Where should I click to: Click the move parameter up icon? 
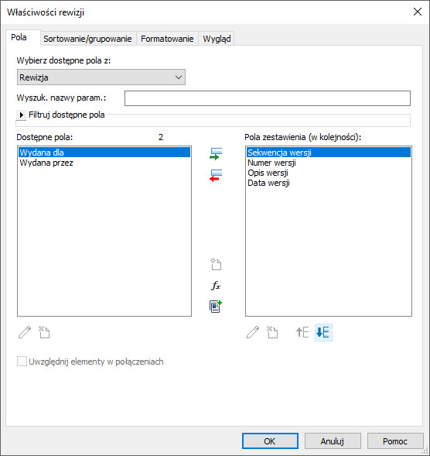(302, 332)
